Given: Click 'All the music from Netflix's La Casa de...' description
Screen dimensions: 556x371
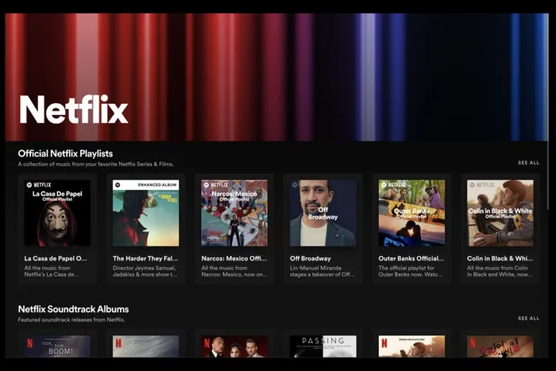Looking at the screenshot, I should point(52,272).
